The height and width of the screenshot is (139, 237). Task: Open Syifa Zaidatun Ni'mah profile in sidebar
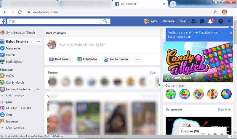click(20, 33)
